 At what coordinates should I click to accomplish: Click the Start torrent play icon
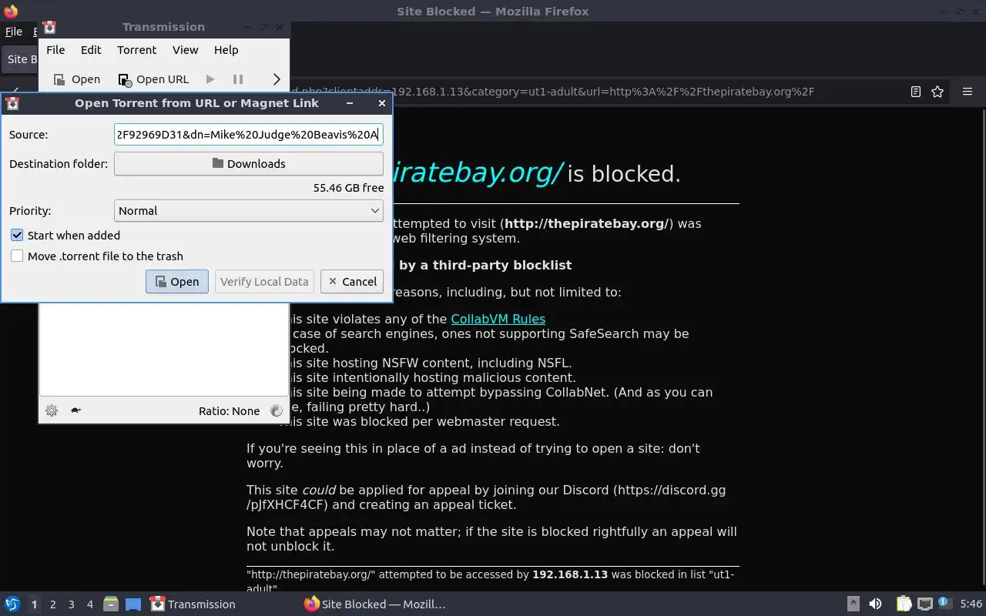click(x=210, y=79)
